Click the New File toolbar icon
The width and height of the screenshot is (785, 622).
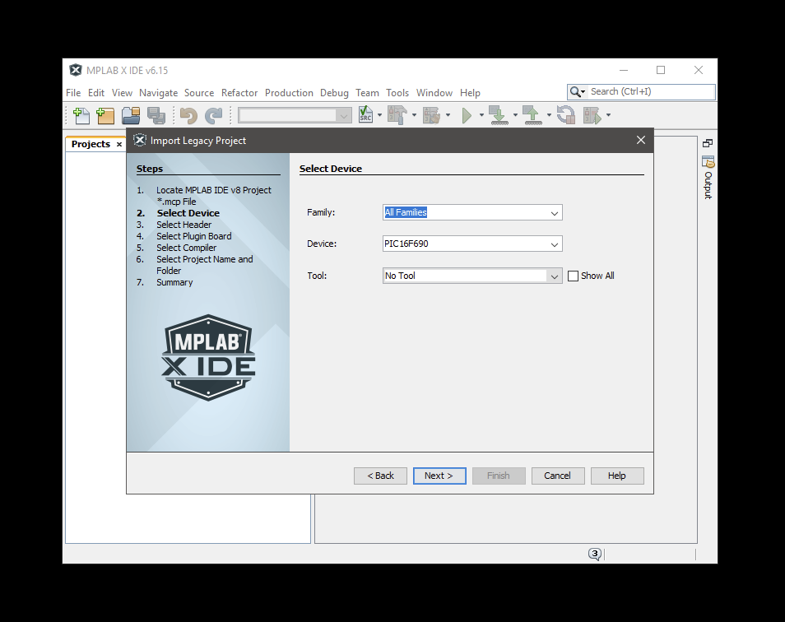[81, 116]
